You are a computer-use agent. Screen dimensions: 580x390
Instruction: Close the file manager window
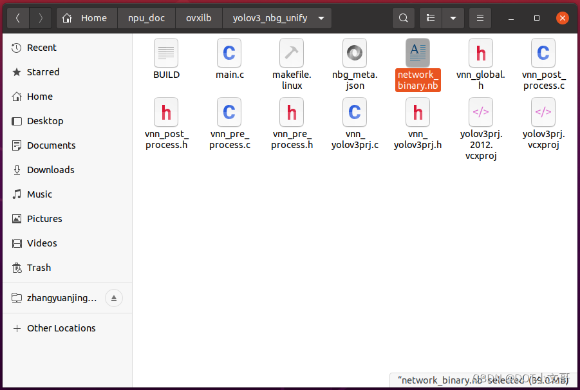pyautogui.click(x=562, y=18)
